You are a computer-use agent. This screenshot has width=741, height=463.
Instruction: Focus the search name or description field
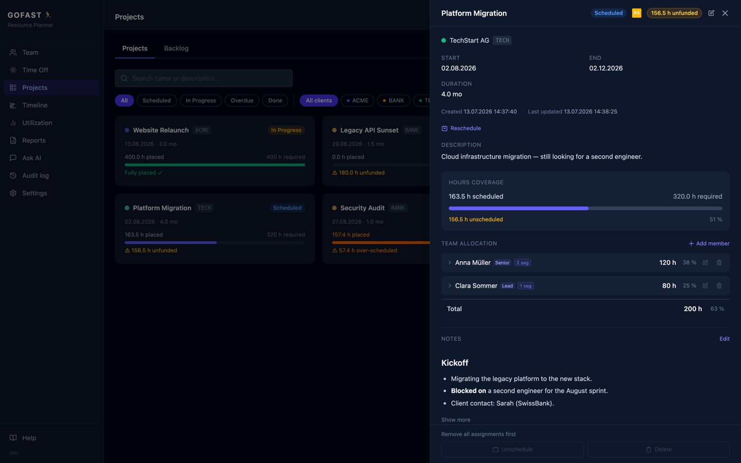[x=204, y=78]
